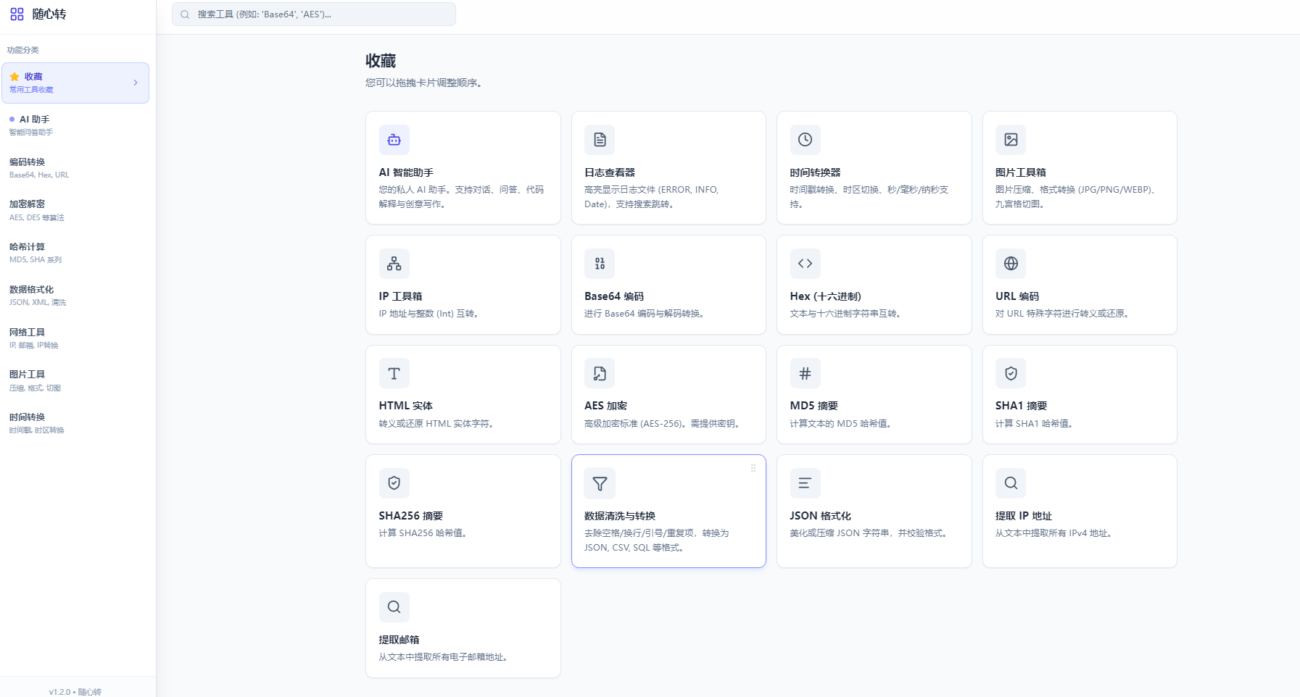This screenshot has height=697, width=1300.
Task: Click the URL 编码 globe icon
Action: (1011, 264)
